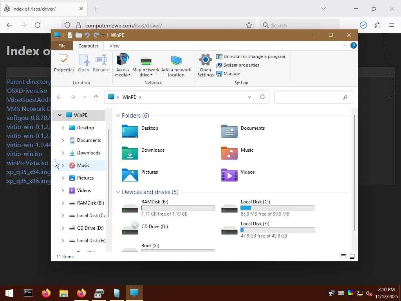Open the browser hamburger menu
Image resolution: width=401 pixels, height=301 pixels.
[392, 25]
